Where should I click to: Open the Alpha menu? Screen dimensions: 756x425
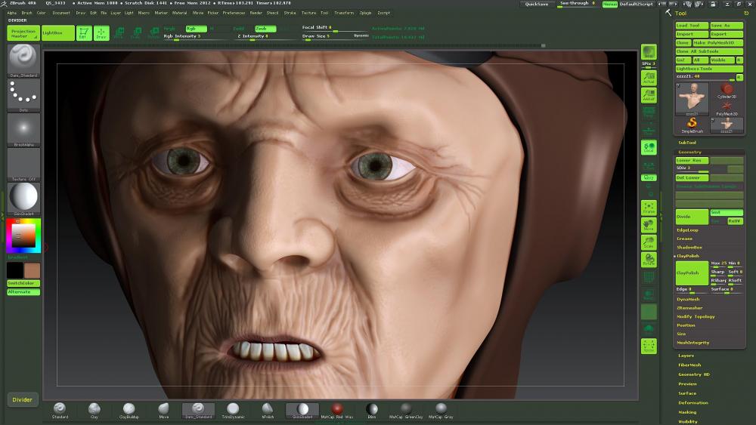click(x=12, y=13)
